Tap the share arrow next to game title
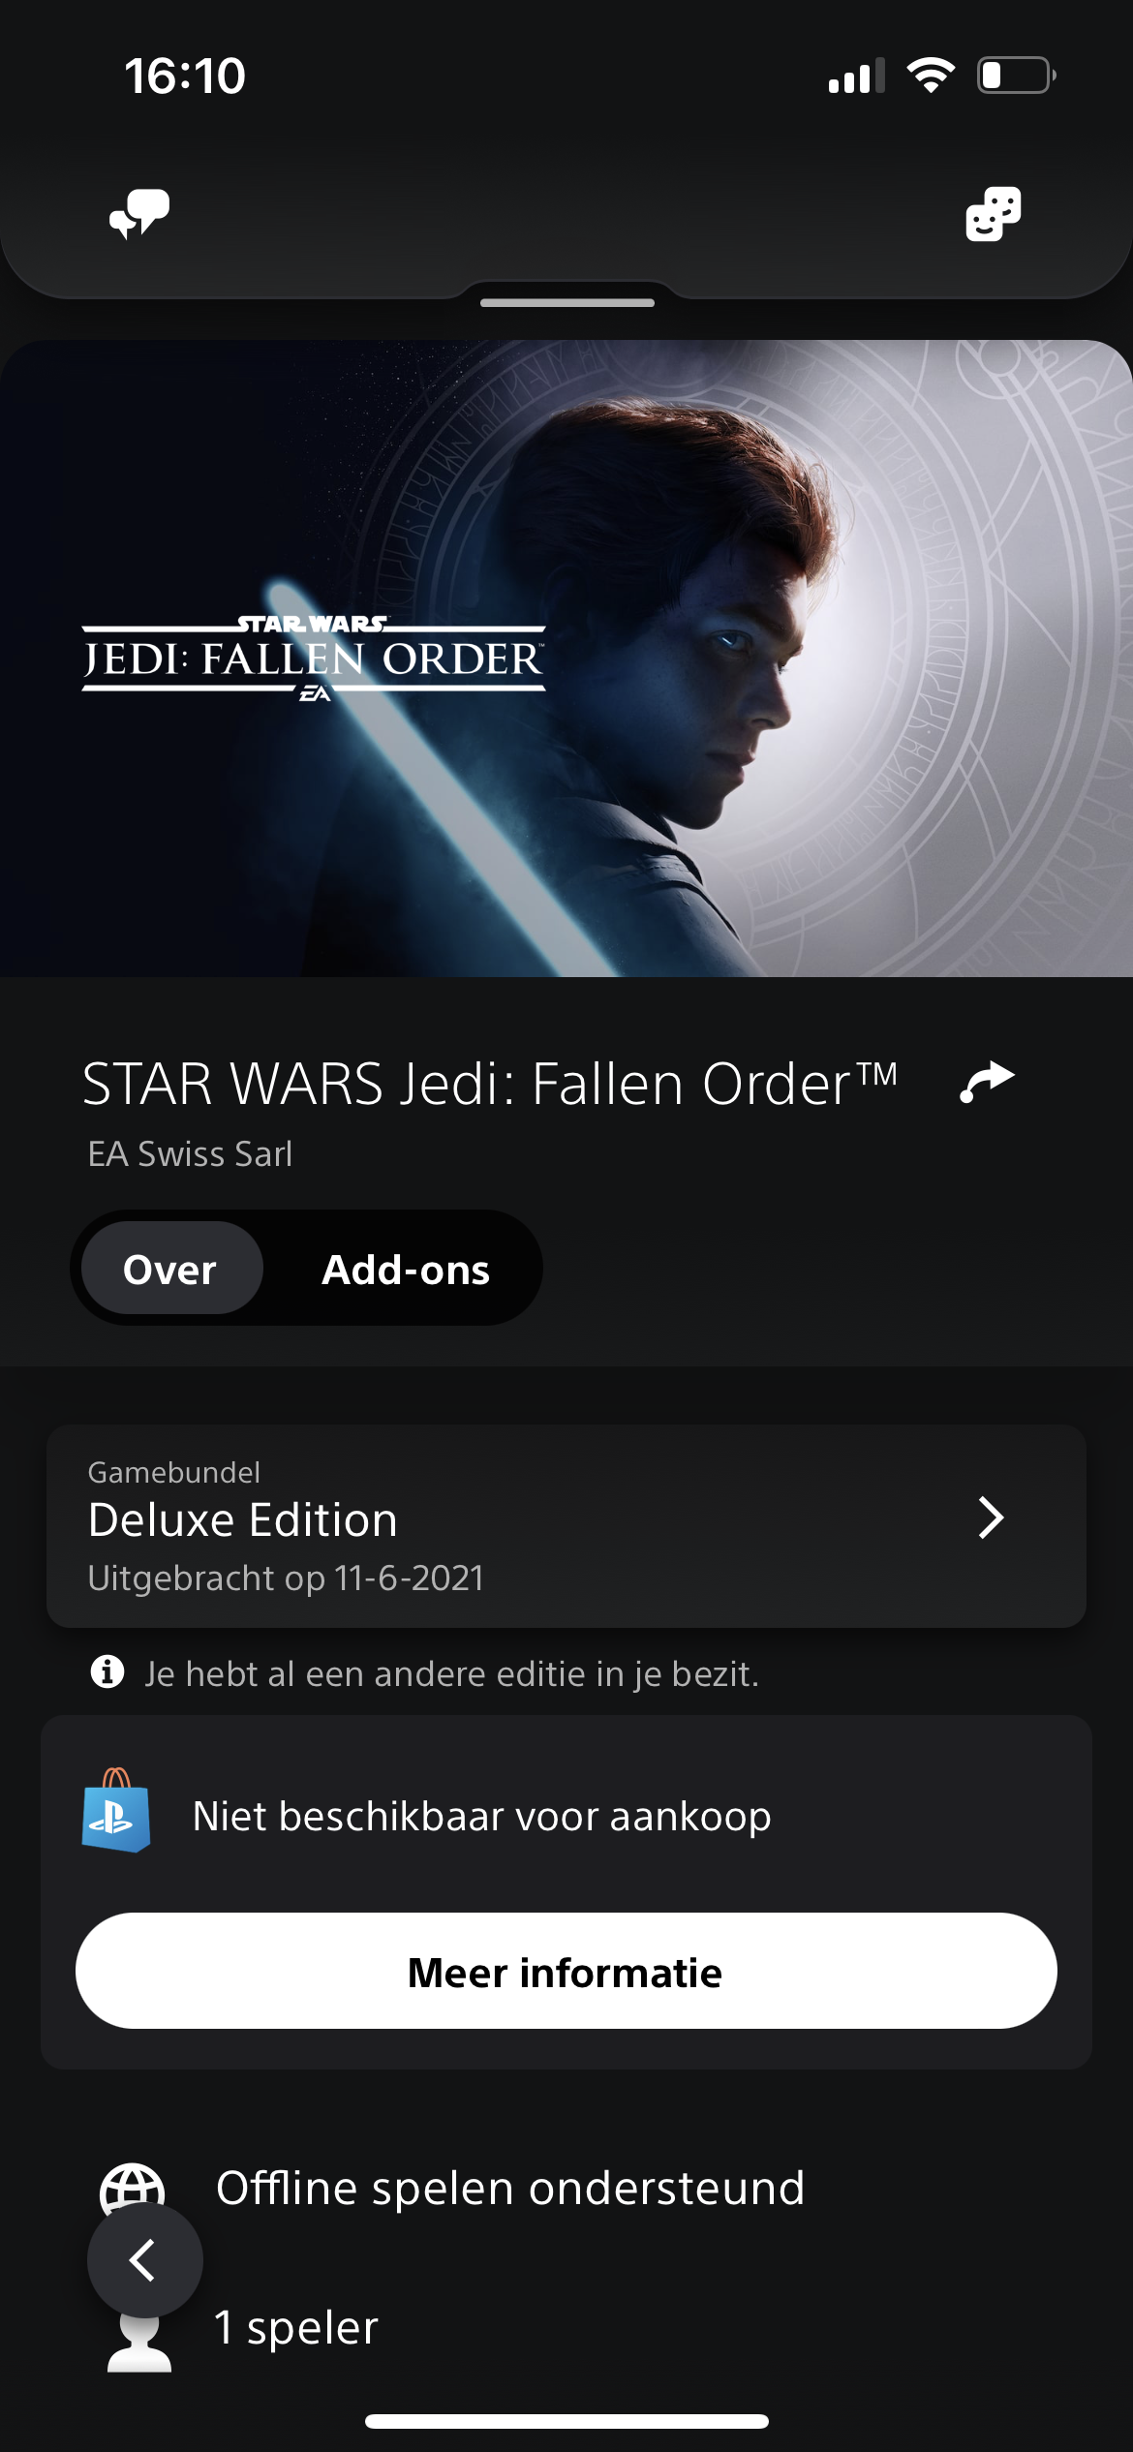Image resolution: width=1133 pixels, height=2452 pixels. click(987, 1082)
